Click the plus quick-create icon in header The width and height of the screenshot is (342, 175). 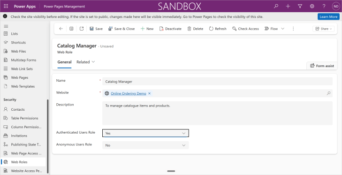pyautogui.click(x=288, y=6)
